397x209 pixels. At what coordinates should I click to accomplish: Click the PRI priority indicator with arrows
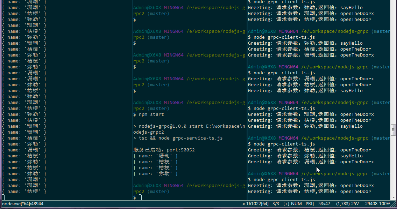(309, 204)
